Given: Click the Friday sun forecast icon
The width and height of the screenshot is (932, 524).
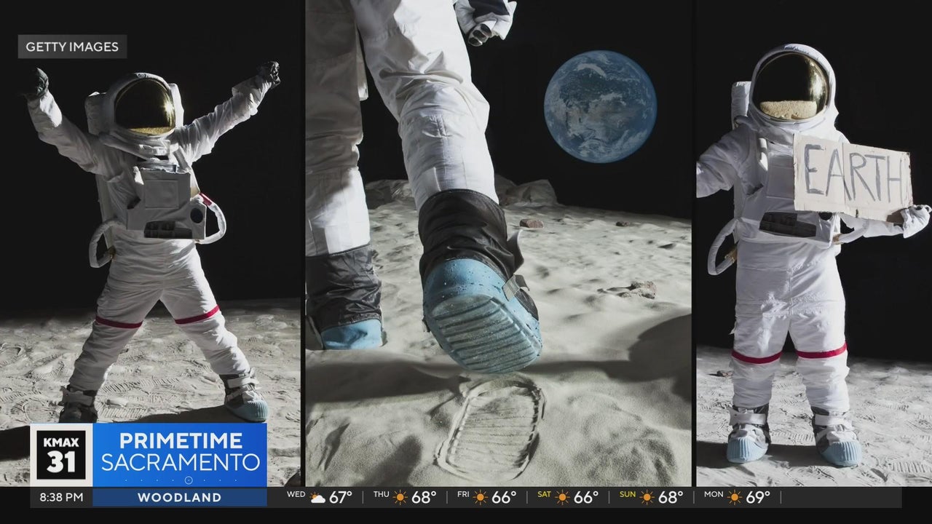Looking at the screenshot, I should coord(481,498).
